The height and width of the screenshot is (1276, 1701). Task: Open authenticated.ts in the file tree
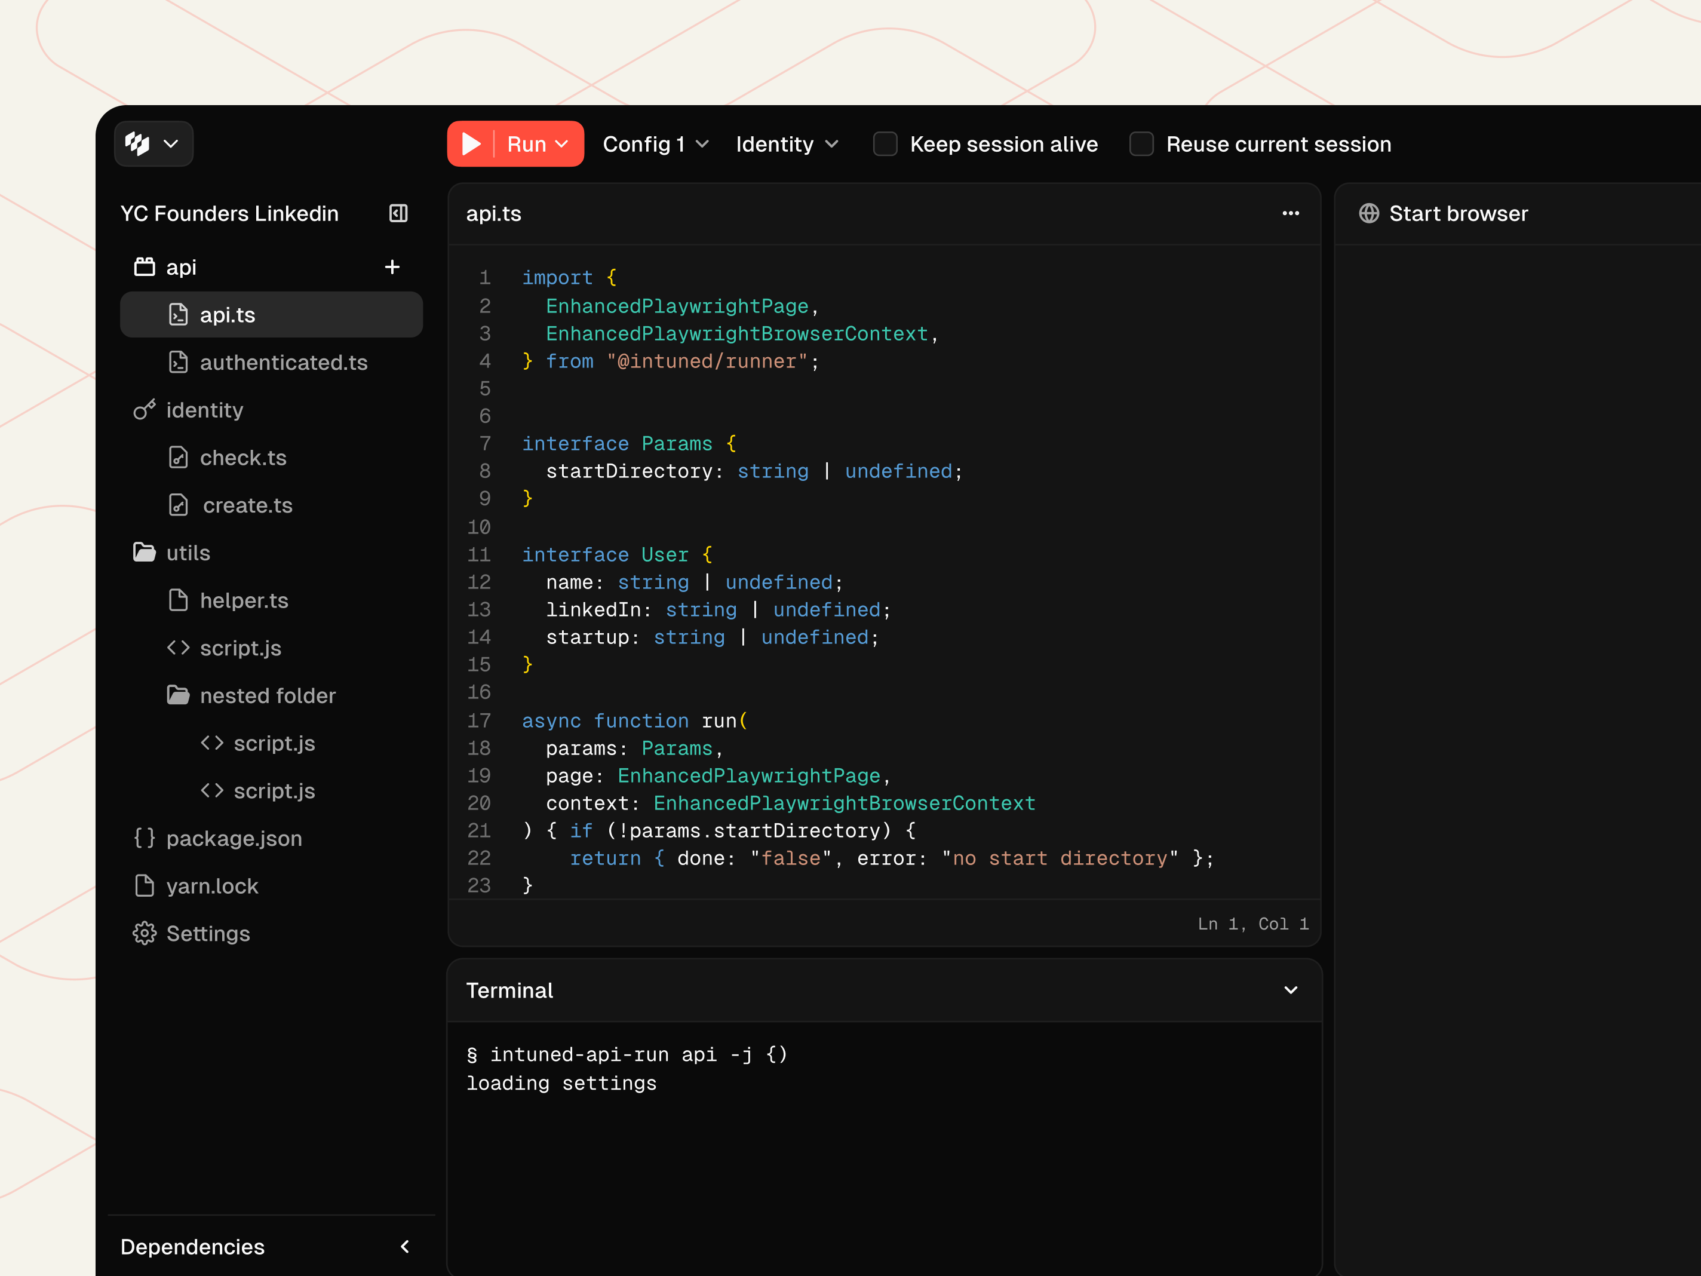click(283, 362)
